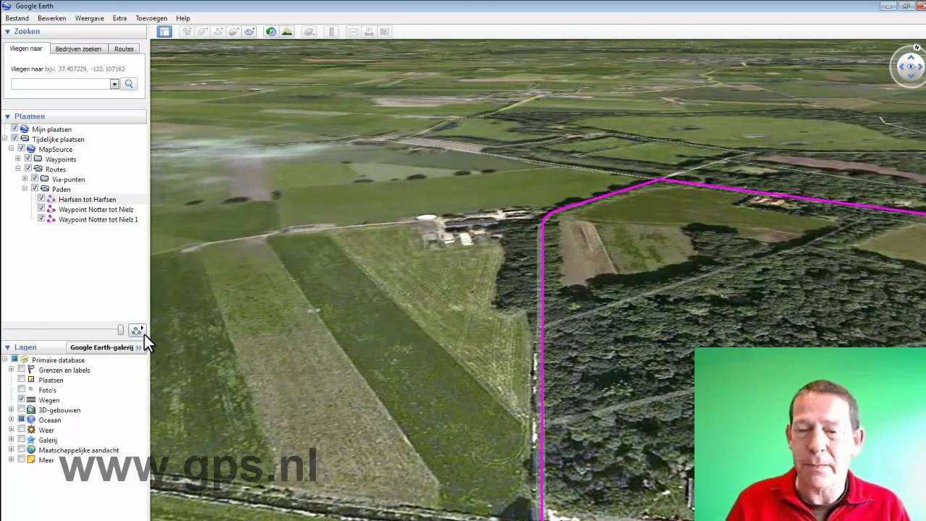Toggle the Waypoint Notter tot Nielz 1 checkbox
Viewport: 926px width, 521px height.
coord(41,219)
